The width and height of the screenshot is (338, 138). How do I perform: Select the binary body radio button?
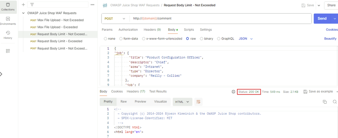tap(202, 39)
